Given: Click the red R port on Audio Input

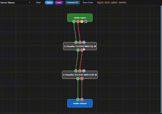Looking at the screenshot, I should pos(78,22).
